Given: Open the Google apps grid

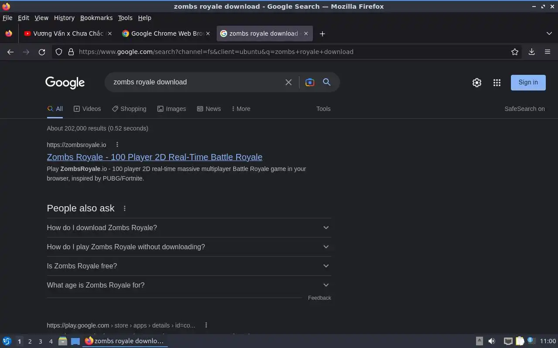Looking at the screenshot, I should coord(497,83).
